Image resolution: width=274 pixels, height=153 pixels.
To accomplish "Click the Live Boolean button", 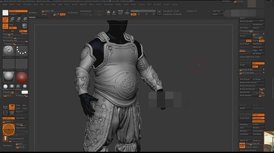I will click(72, 12).
